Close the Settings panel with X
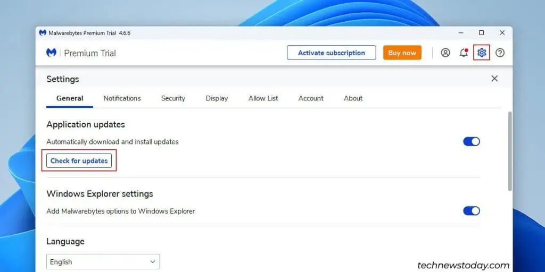Screen dimensions: 545x272 pos(494,79)
